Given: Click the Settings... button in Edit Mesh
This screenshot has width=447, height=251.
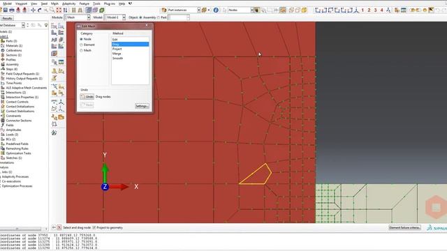Looking at the screenshot, I should (x=142, y=106).
